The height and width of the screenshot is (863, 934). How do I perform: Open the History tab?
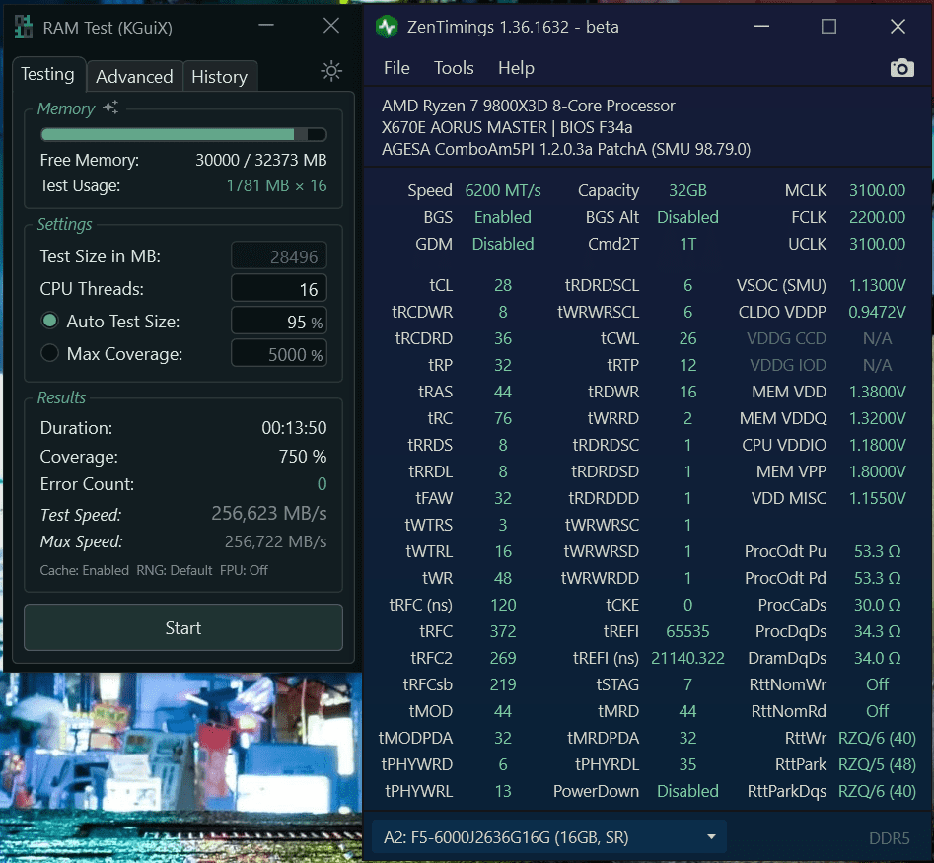(x=219, y=76)
